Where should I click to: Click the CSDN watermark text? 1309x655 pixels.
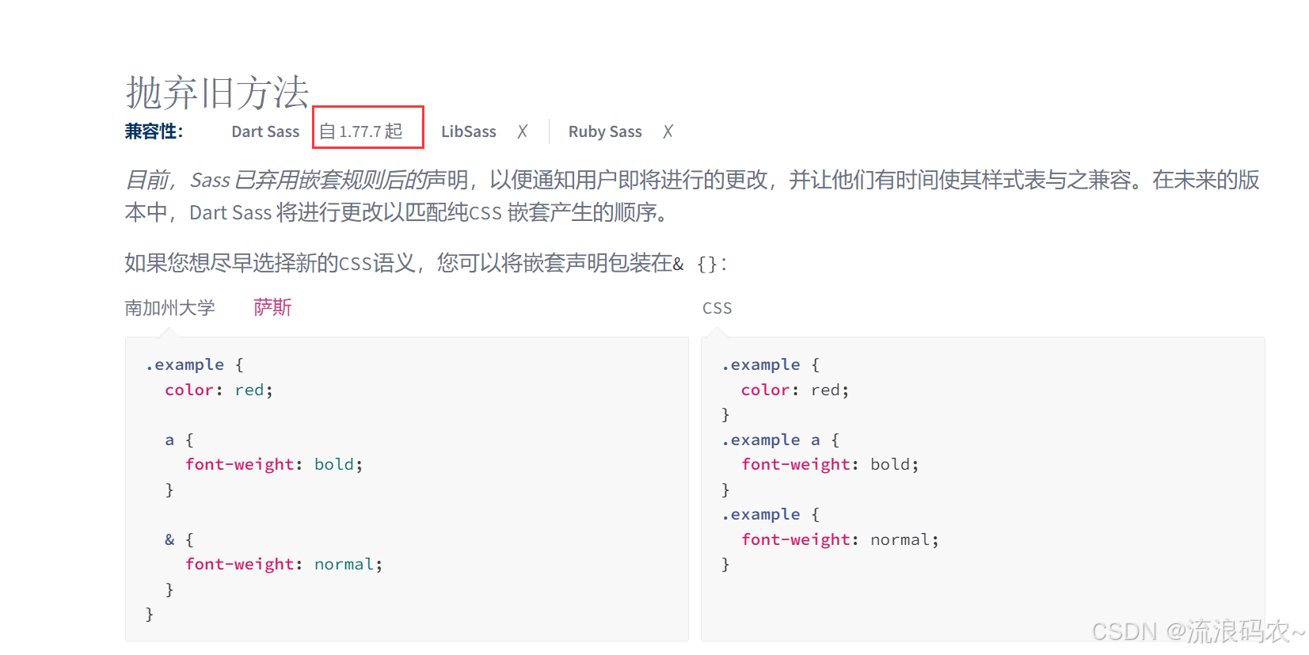pos(1197,630)
